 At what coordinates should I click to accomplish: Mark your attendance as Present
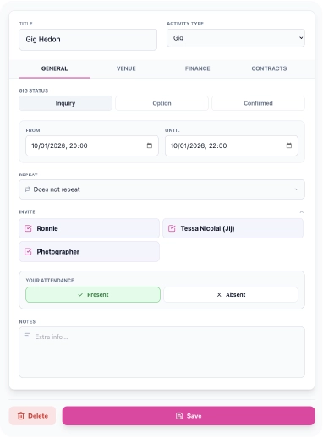(93, 294)
